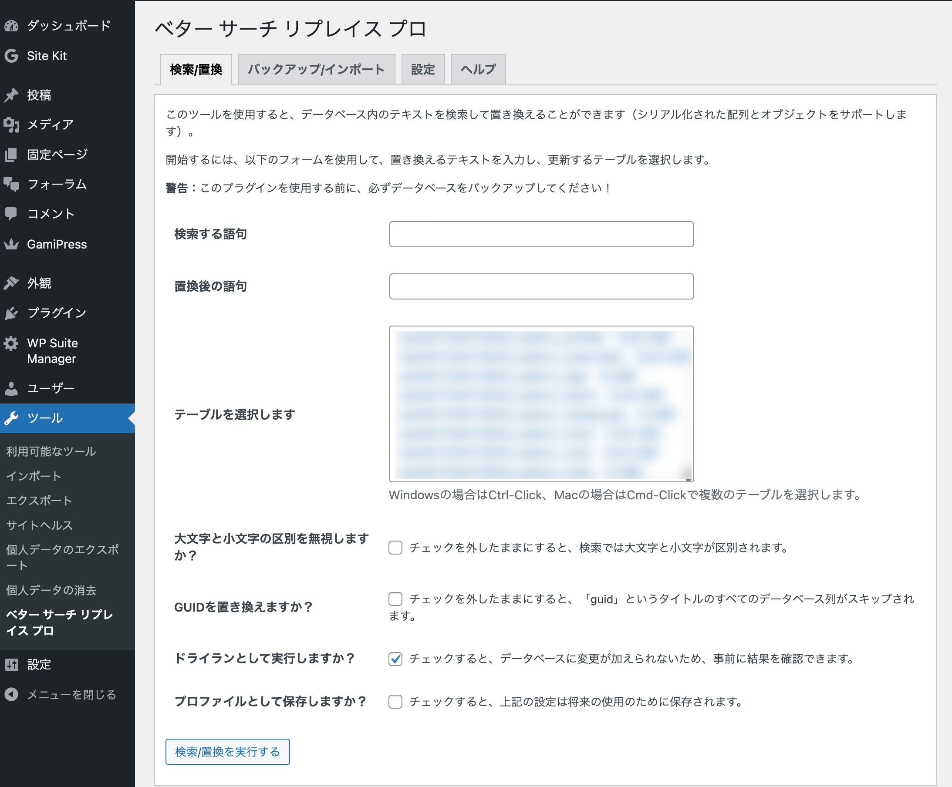Click inside the table selection listbox
This screenshot has height=787, width=952.
tap(541, 404)
